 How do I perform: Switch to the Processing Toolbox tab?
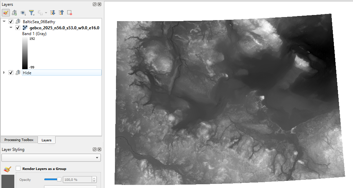19,140
